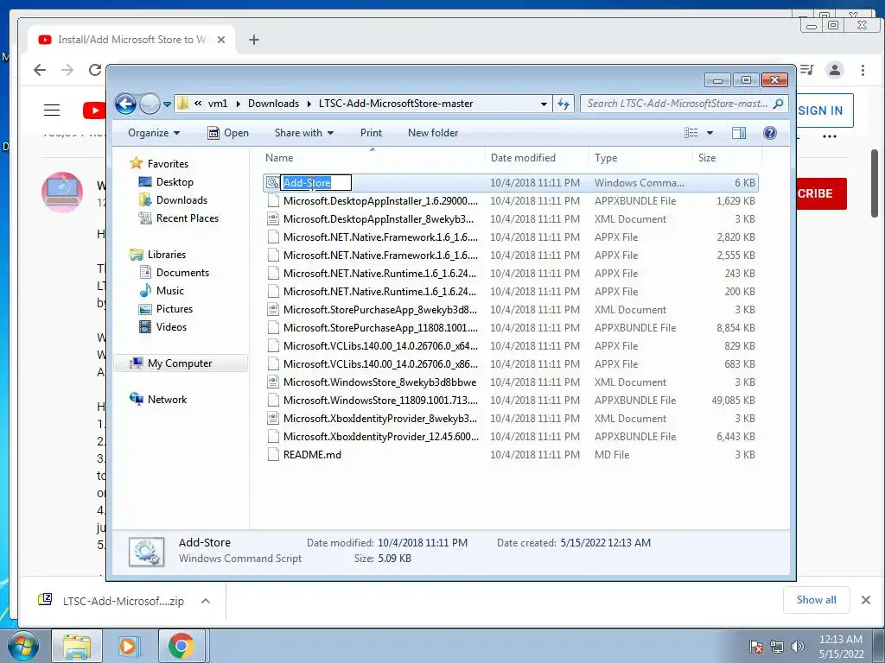The height and width of the screenshot is (663, 885).
Task: Sort files by Name column header
Action: pos(372,158)
